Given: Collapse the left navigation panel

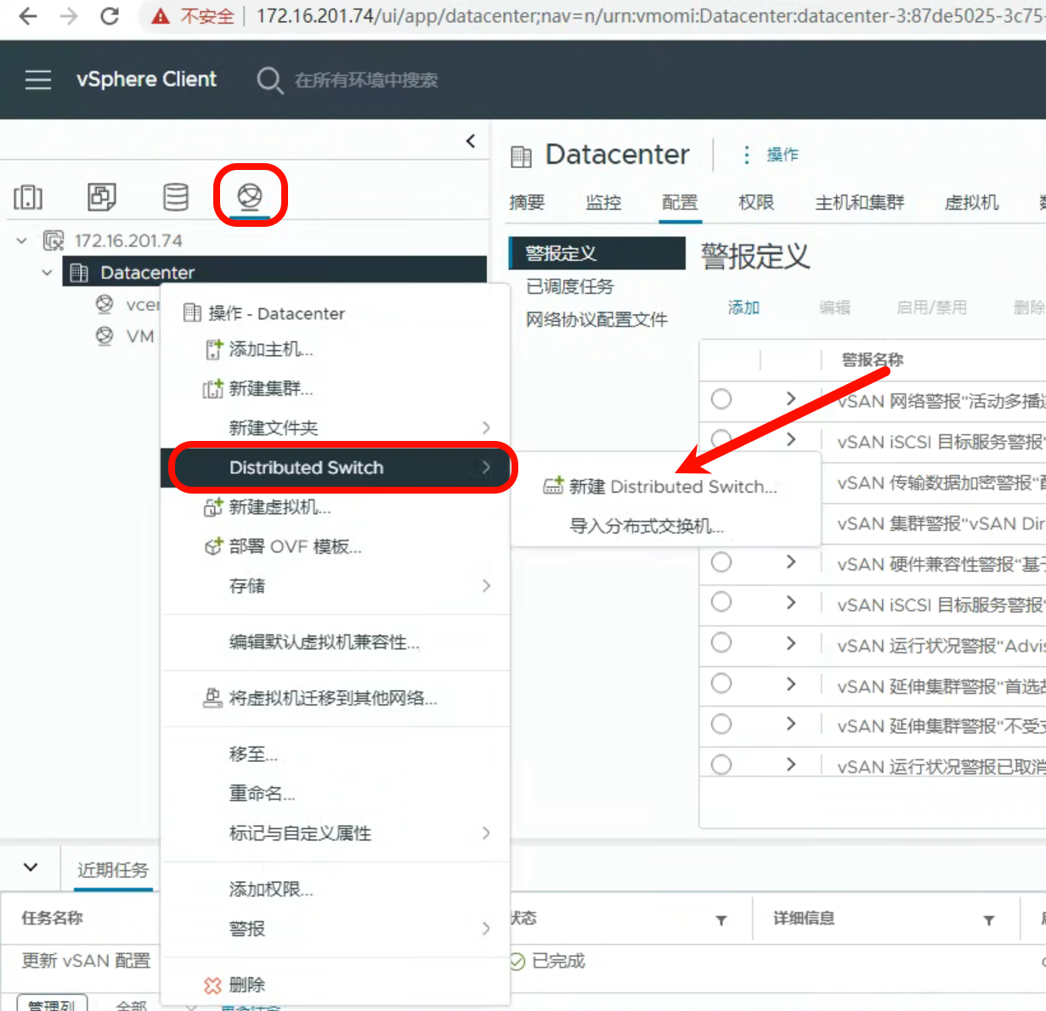Looking at the screenshot, I should click(x=471, y=141).
